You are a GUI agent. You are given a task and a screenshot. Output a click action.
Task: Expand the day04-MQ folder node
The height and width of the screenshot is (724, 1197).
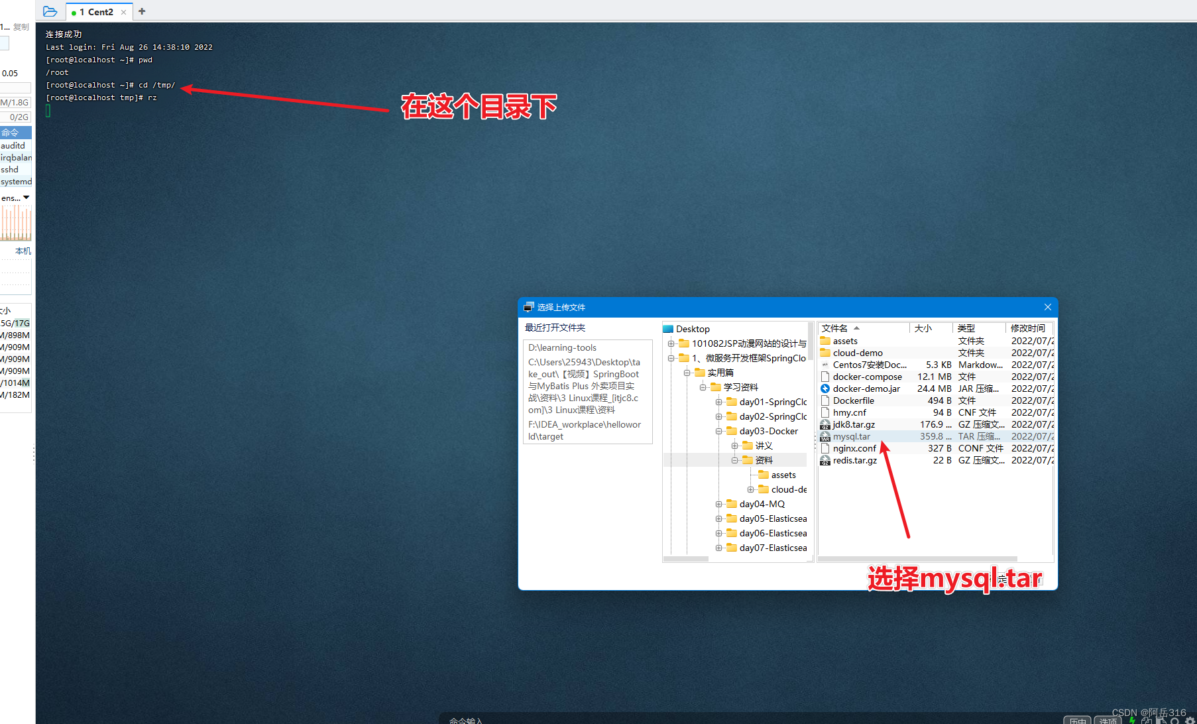718,504
